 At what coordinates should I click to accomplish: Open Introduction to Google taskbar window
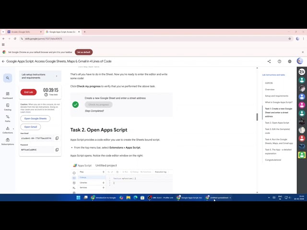click(x=104, y=197)
